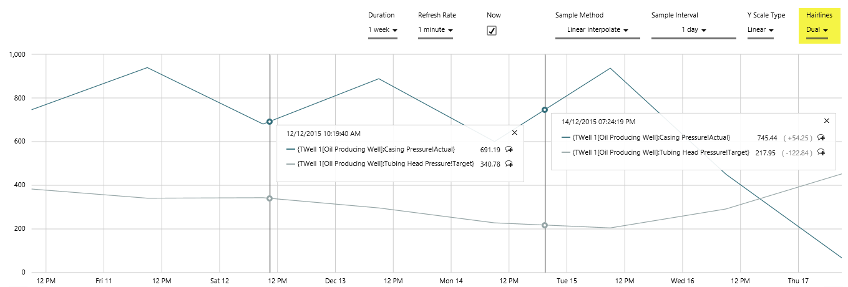Click Tubing Head Pressure marker on left hairline
Image resolution: width=848 pixels, height=287 pixels.
tap(270, 198)
